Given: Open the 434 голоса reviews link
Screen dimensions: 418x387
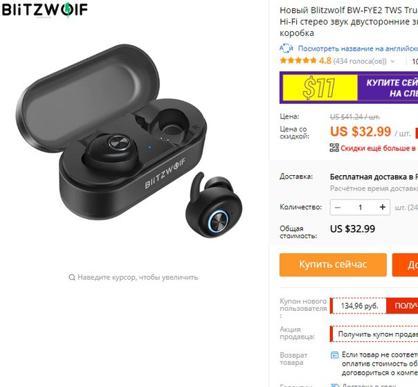Looking at the screenshot, I should coord(360,62).
